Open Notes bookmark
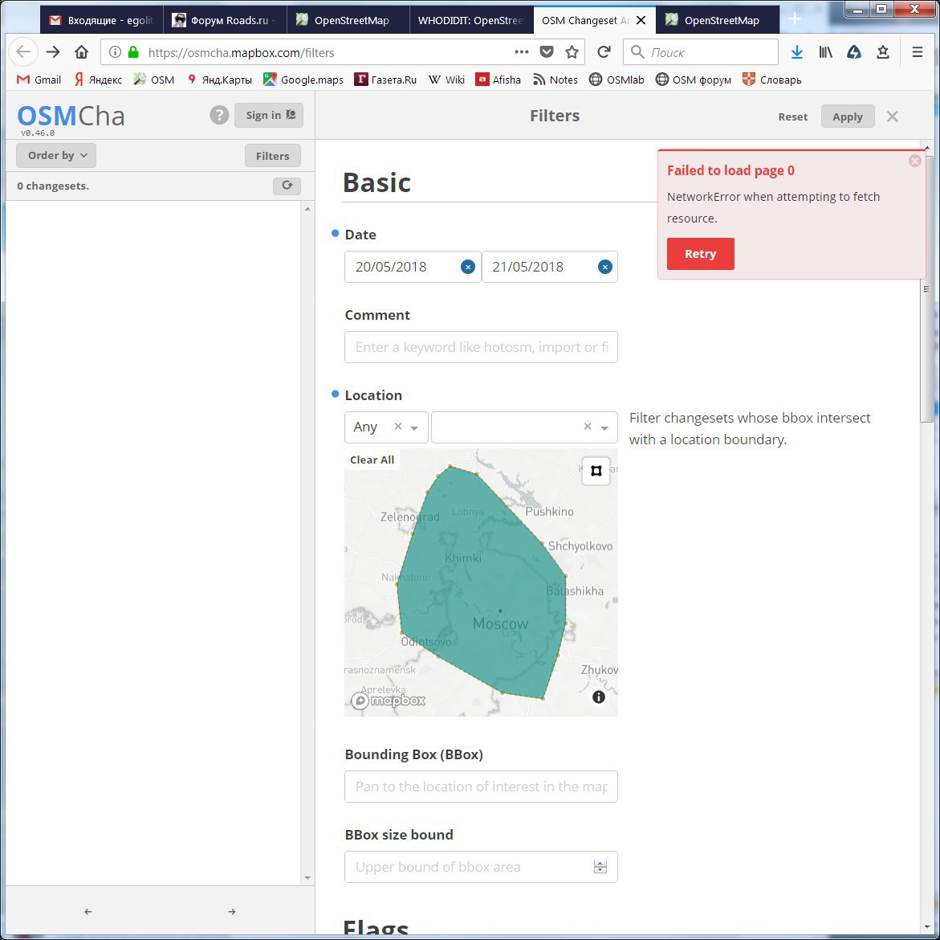The width and height of the screenshot is (940, 940). click(555, 80)
